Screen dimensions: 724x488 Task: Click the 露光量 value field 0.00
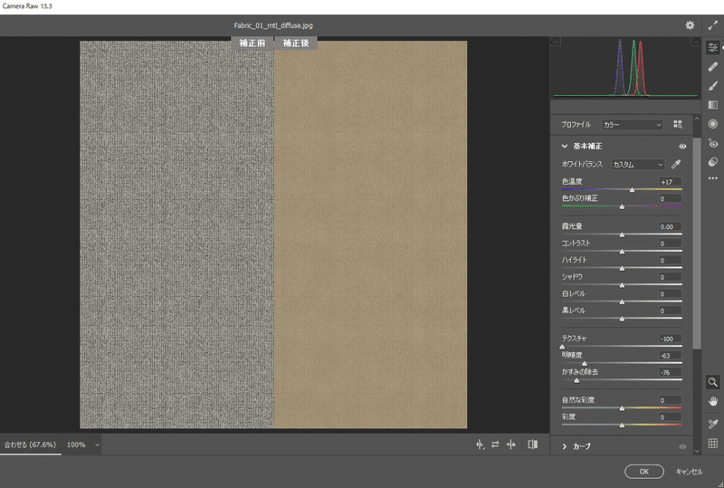(x=670, y=226)
